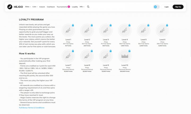This screenshot has height=114, width=191.
Task: Expand the Slots dropdown menu
Action: pos(28,7)
